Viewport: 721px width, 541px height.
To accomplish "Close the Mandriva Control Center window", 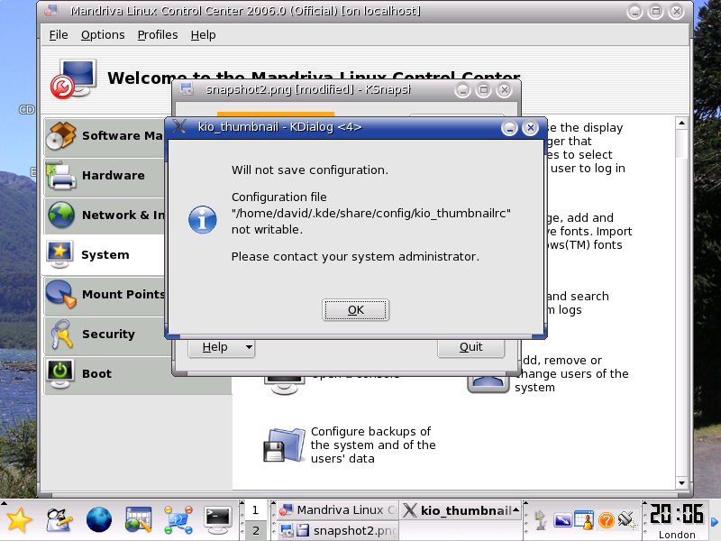I will coord(677,12).
